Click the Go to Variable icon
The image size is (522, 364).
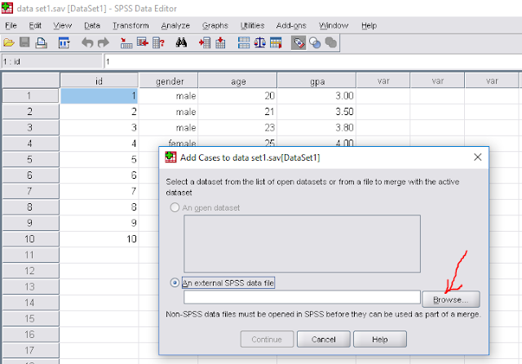coord(143,43)
